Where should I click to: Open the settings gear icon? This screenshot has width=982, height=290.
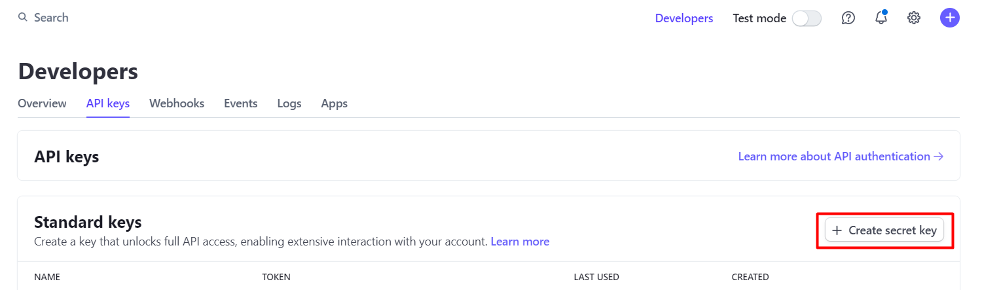tap(914, 18)
